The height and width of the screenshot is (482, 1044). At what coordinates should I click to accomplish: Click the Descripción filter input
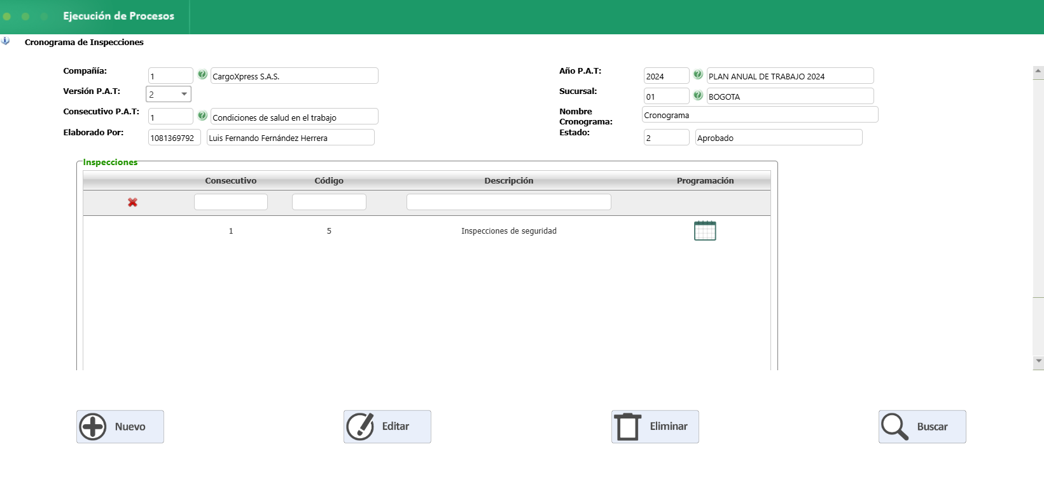[x=509, y=202]
